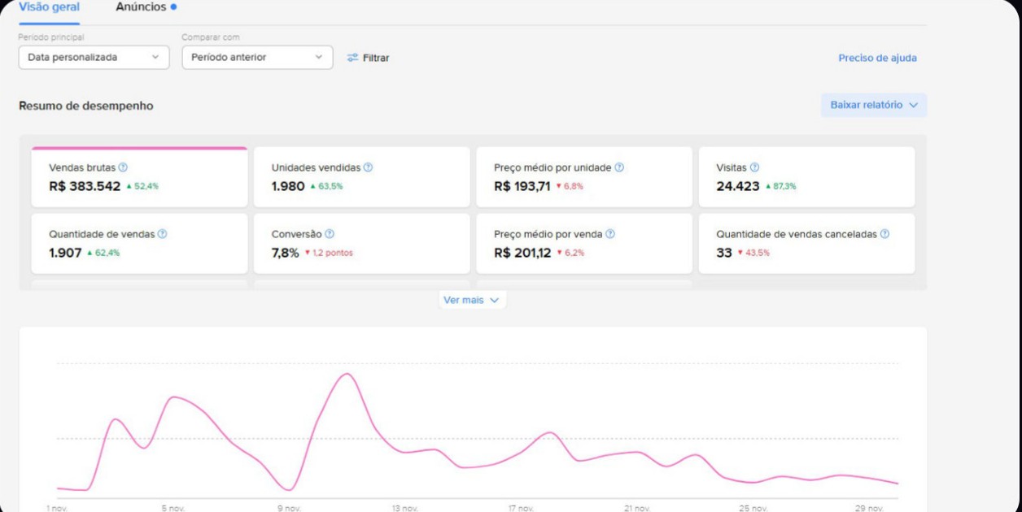1022x512 pixels.
Task: Click the 17 nov. chart axis label
Action: coord(522,508)
